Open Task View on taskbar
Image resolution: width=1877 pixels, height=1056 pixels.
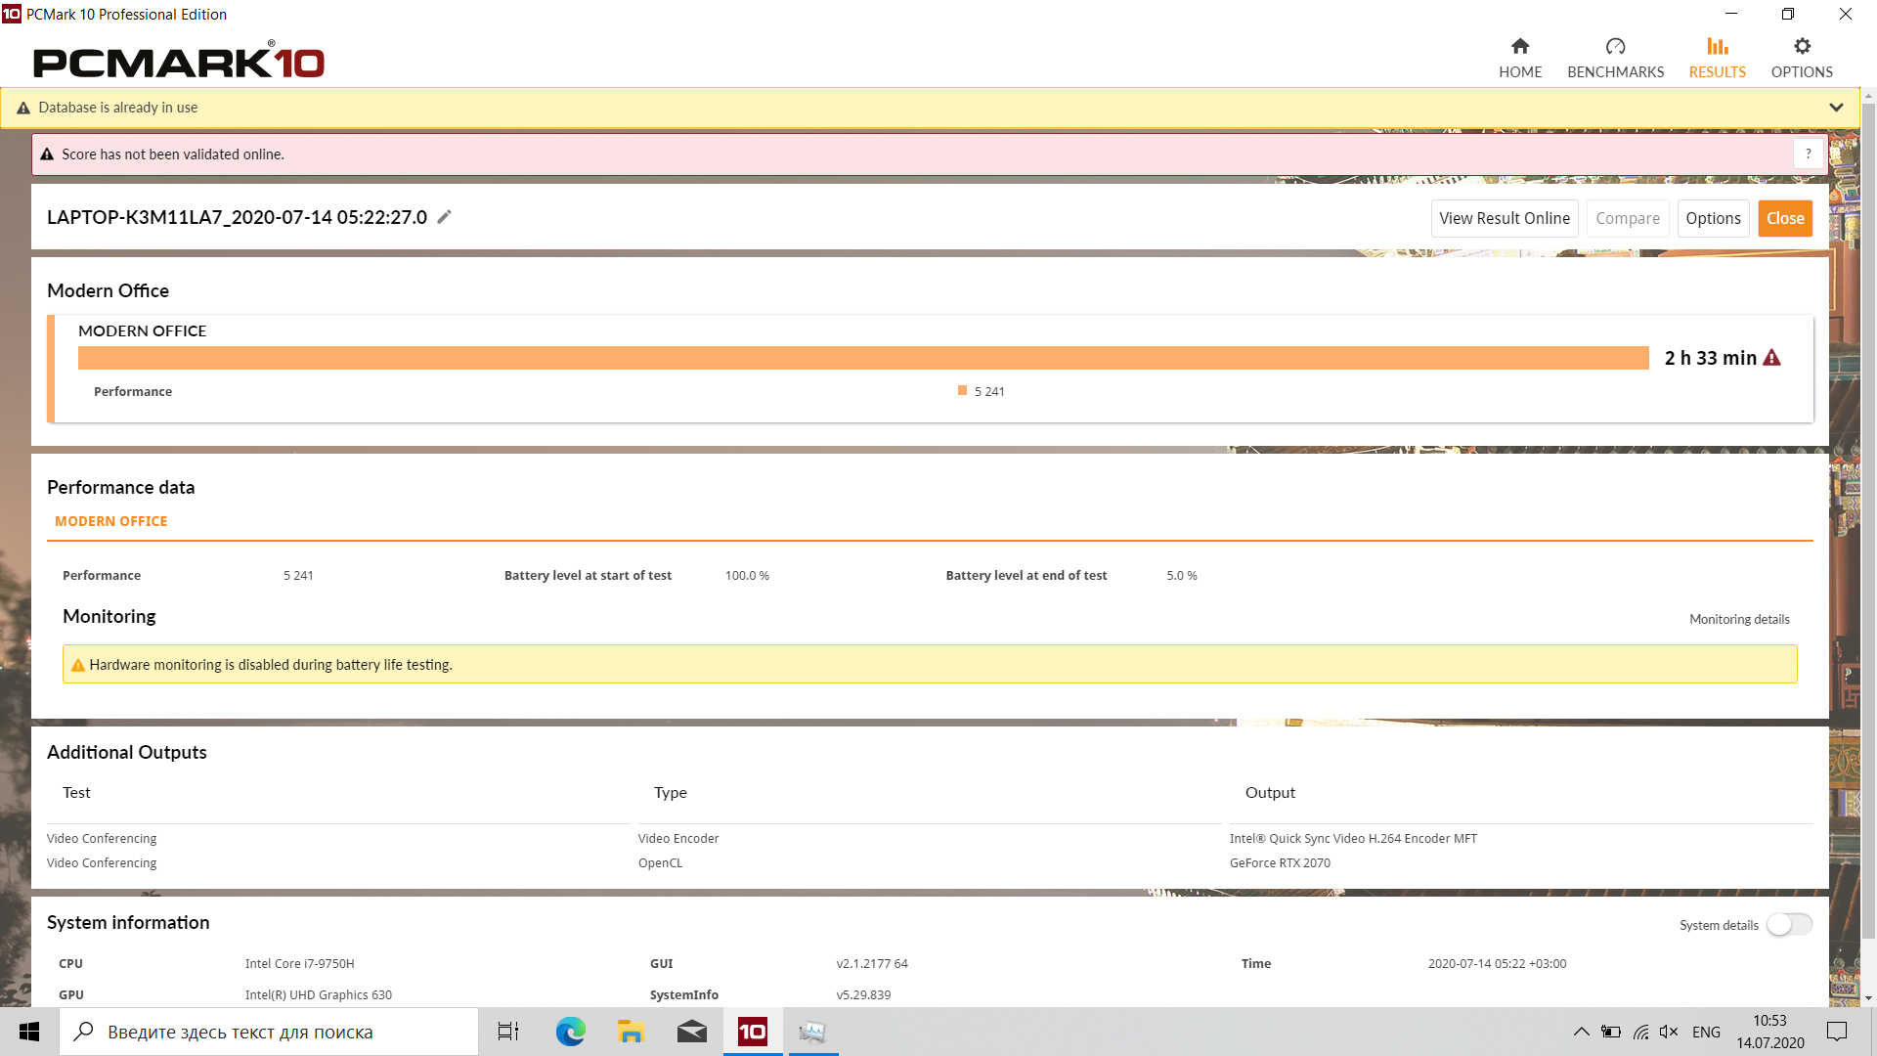coord(508,1032)
